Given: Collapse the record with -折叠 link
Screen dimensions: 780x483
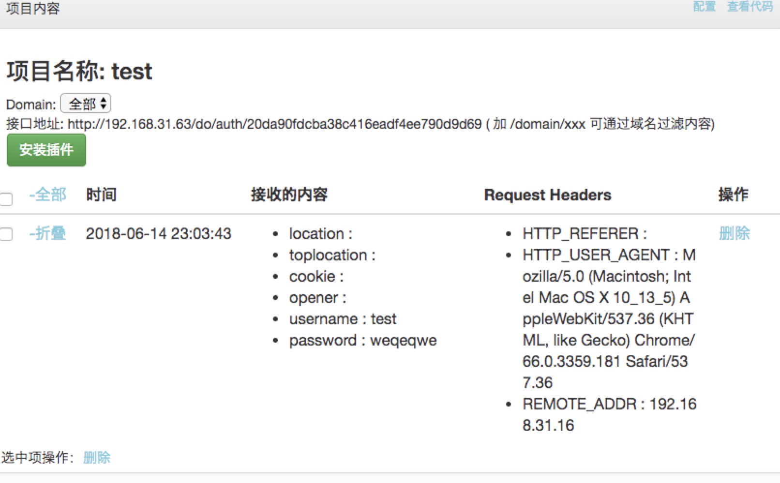Looking at the screenshot, I should coord(47,233).
